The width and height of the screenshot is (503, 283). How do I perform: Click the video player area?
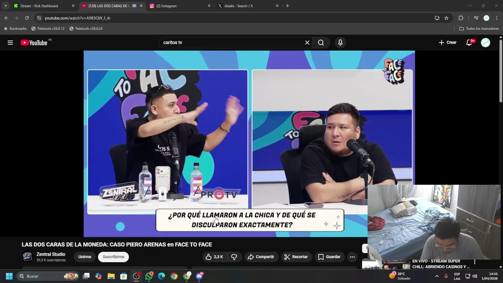click(x=249, y=144)
